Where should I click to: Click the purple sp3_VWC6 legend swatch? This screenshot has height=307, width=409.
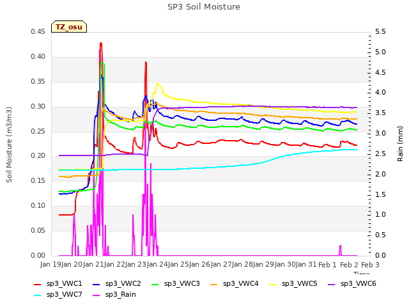(x=332, y=284)
